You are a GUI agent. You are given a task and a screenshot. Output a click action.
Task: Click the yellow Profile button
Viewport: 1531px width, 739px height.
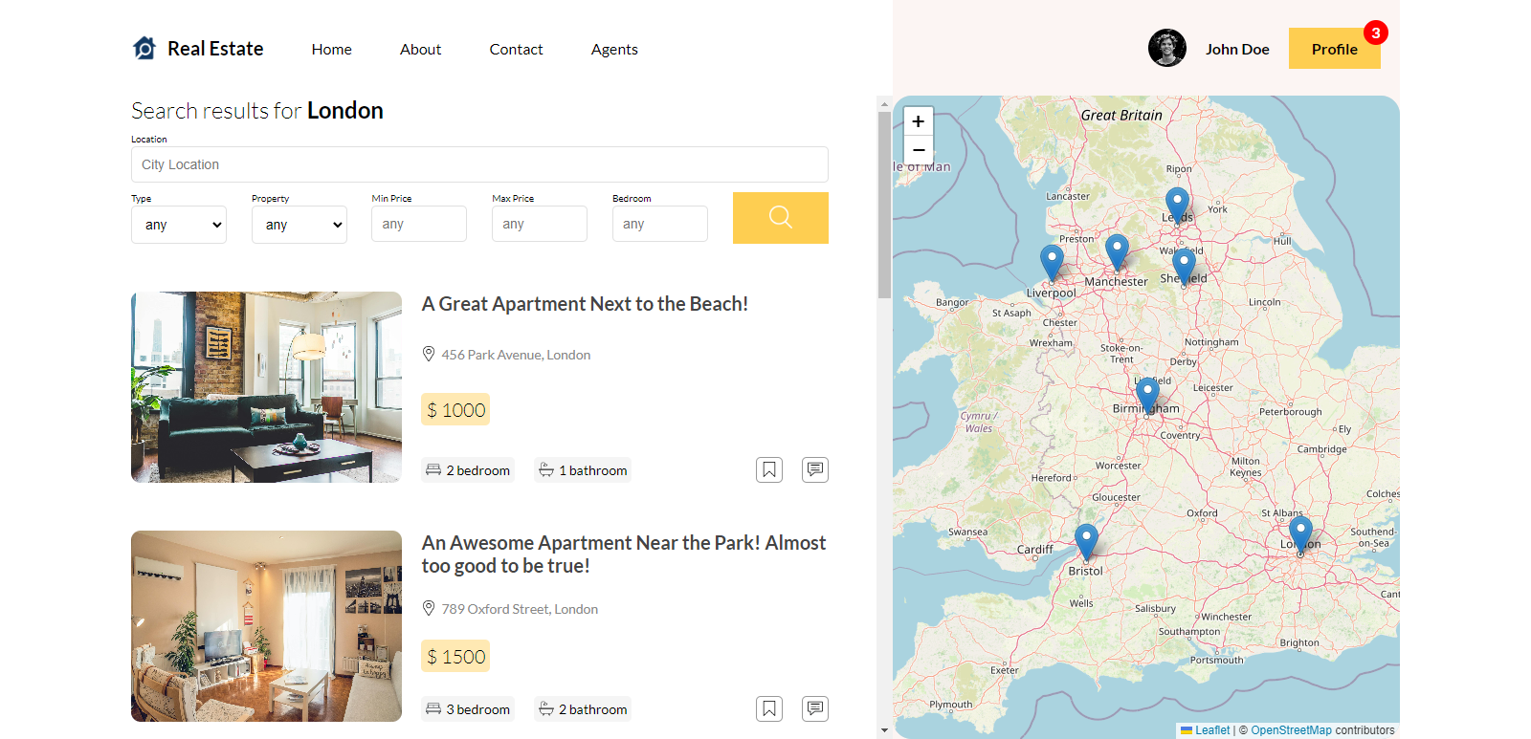point(1334,49)
